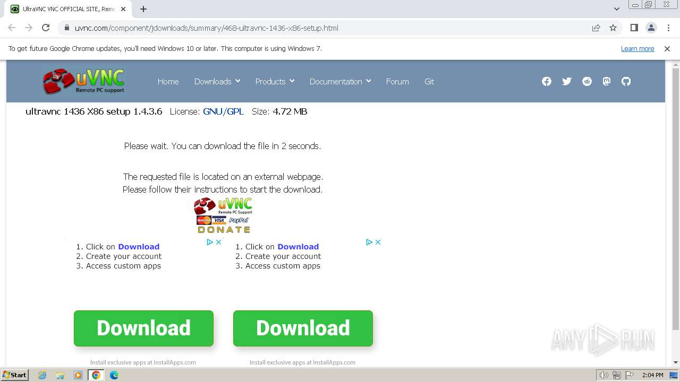Open Internet Explorer from taskbar
The height and width of the screenshot is (382, 680).
(x=42, y=375)
